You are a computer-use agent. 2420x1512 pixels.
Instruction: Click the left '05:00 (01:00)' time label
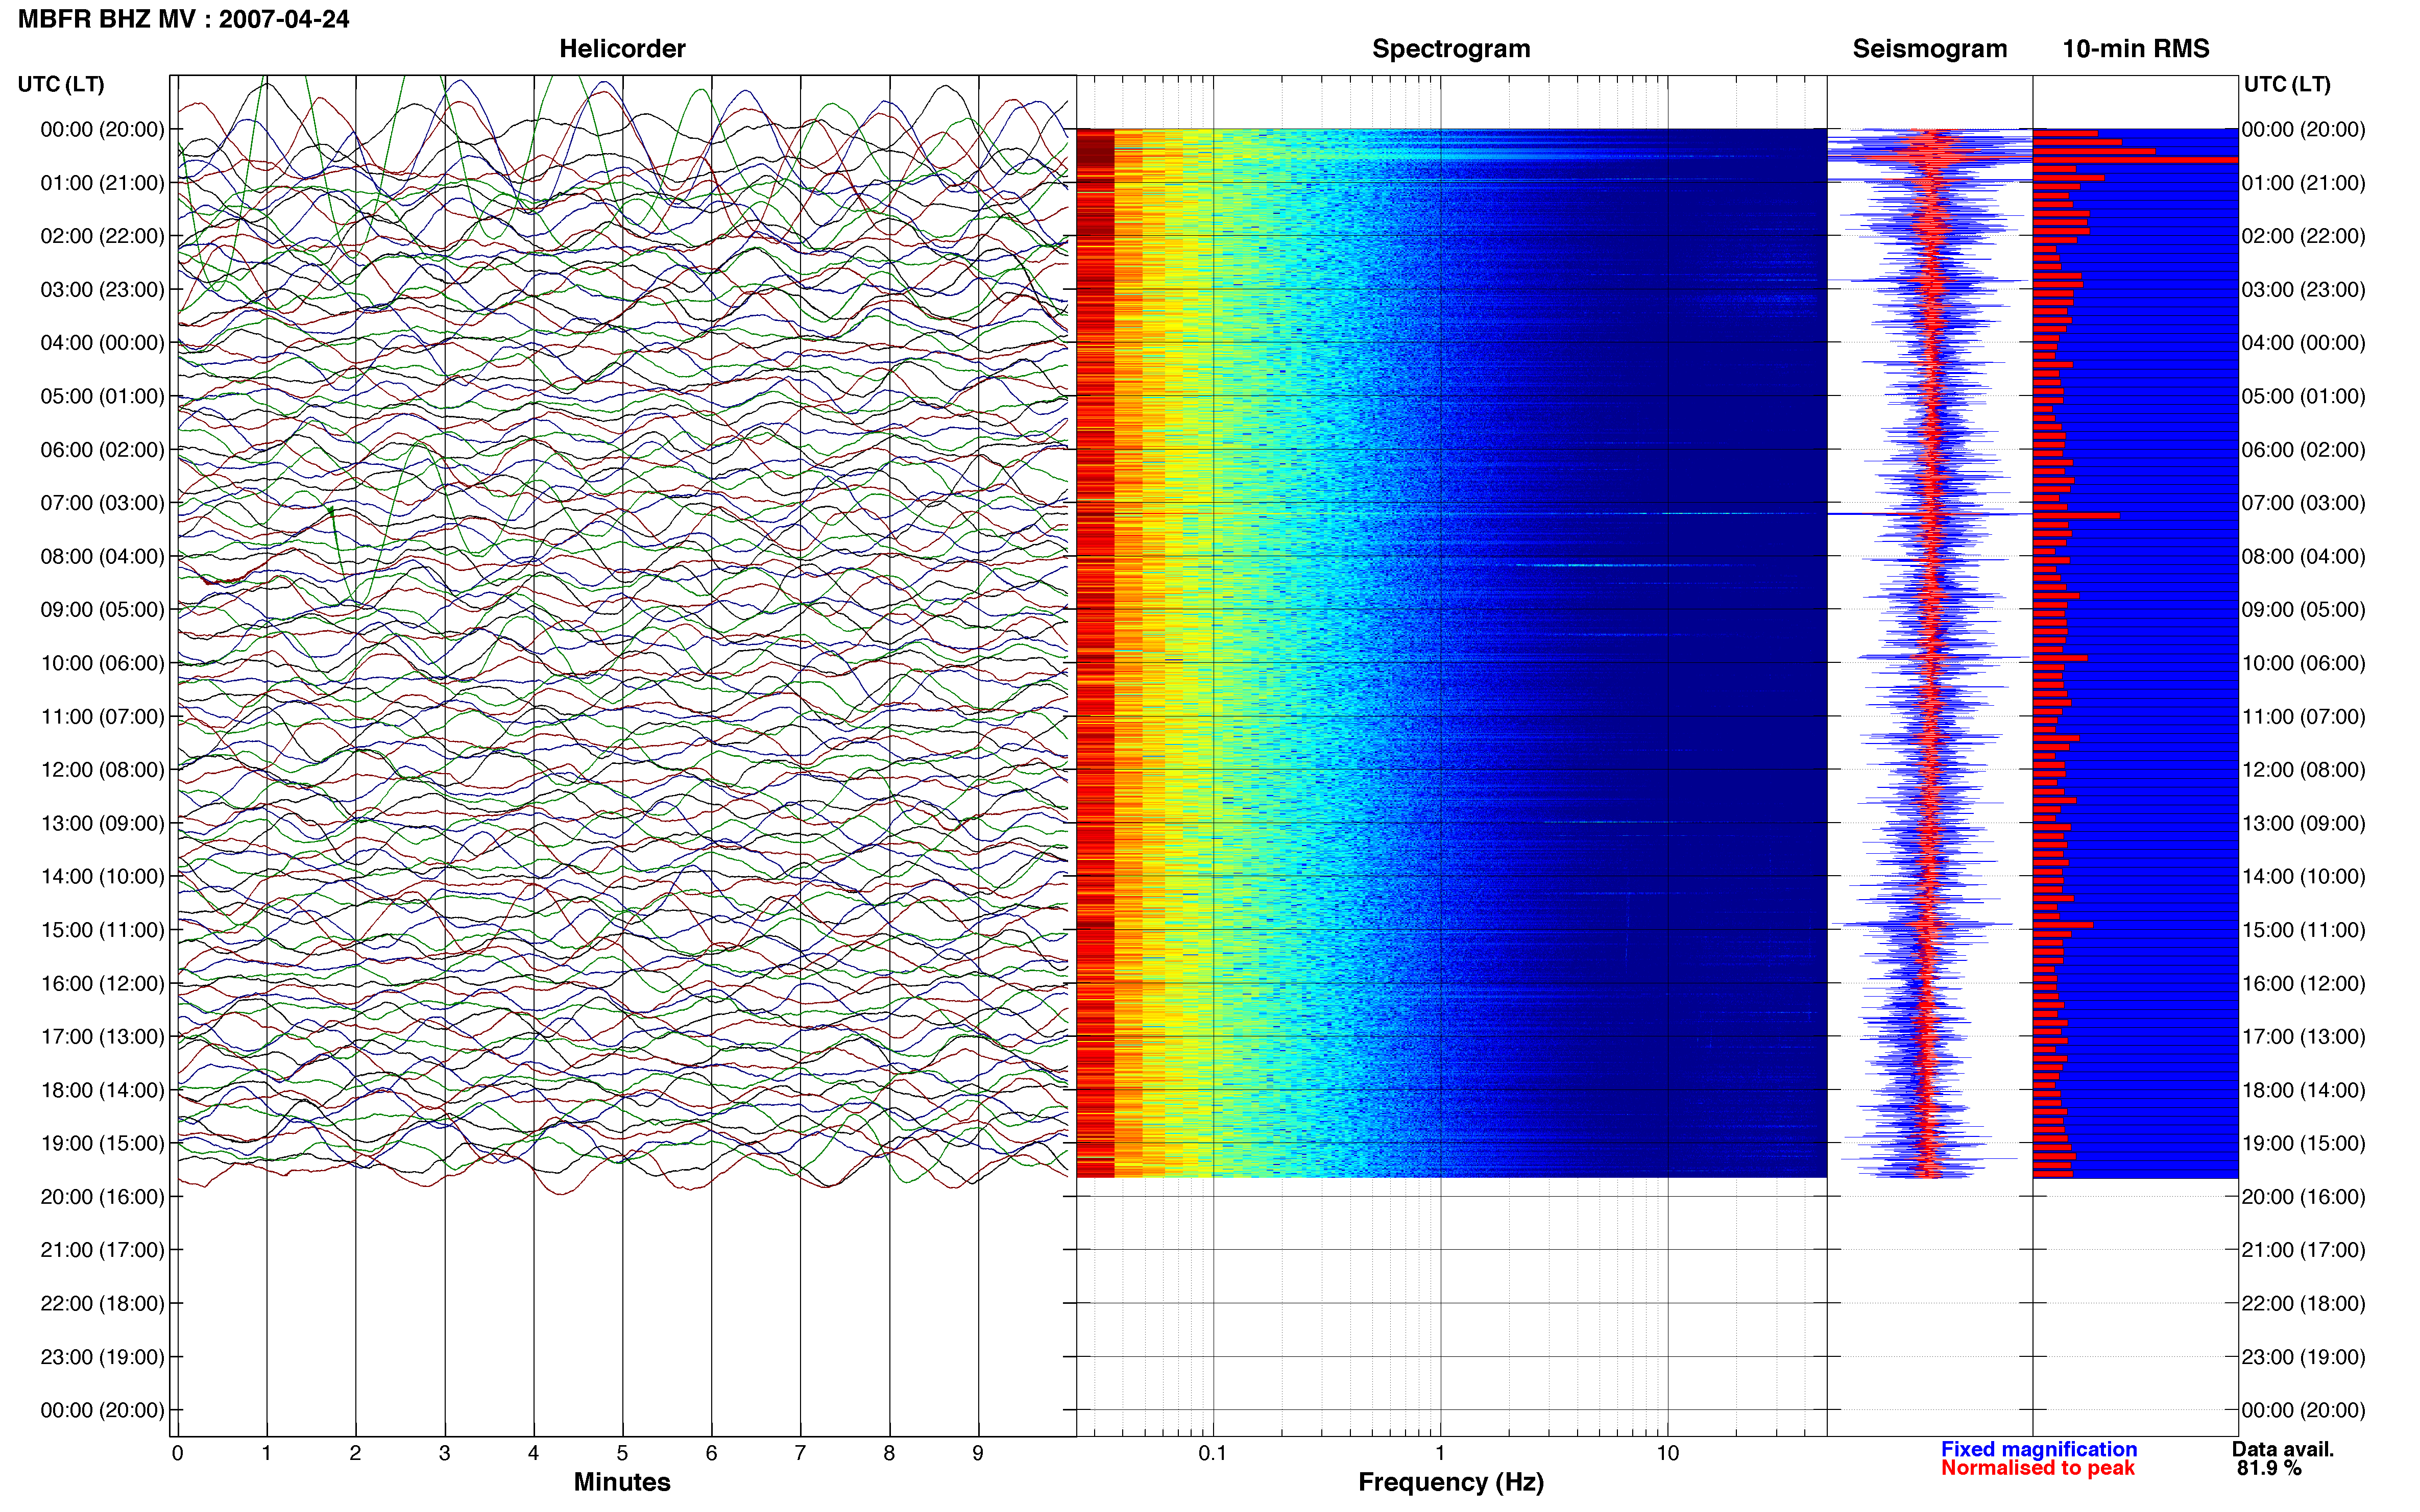coord(102,396)
